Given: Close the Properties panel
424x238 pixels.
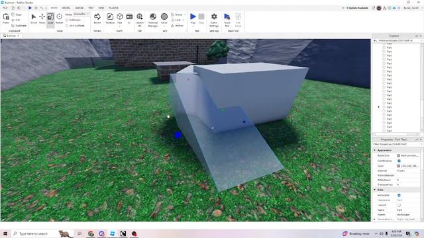Looking at the screenshot, I should [x=421, y=139].
